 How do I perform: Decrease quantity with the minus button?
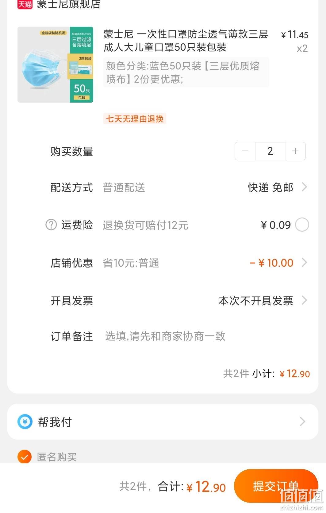245,151
